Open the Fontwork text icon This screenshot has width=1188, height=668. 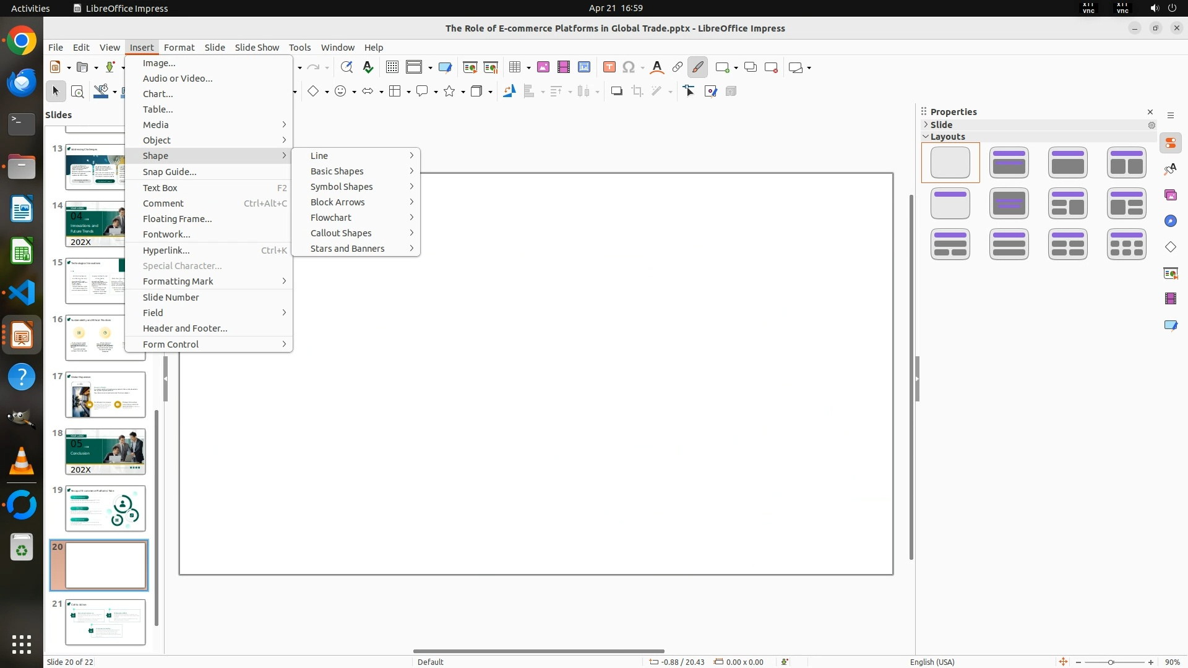click(657, 67)
